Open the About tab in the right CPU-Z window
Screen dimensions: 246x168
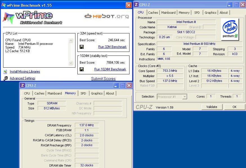pyautogui.click(x=223, y=13)
